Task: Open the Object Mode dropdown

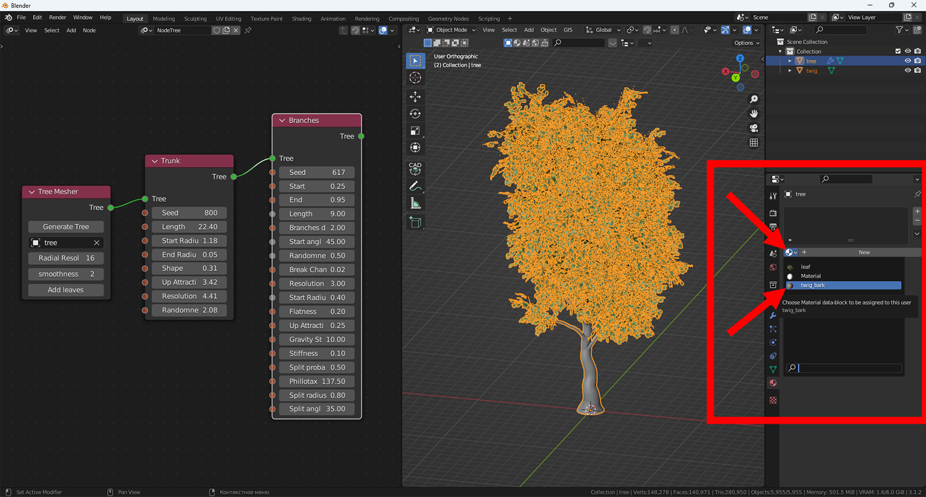Action: pos(451,30)
